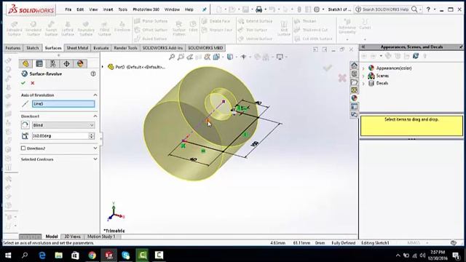Open SOLIDWORKS Resources home tab

(354, 65)
